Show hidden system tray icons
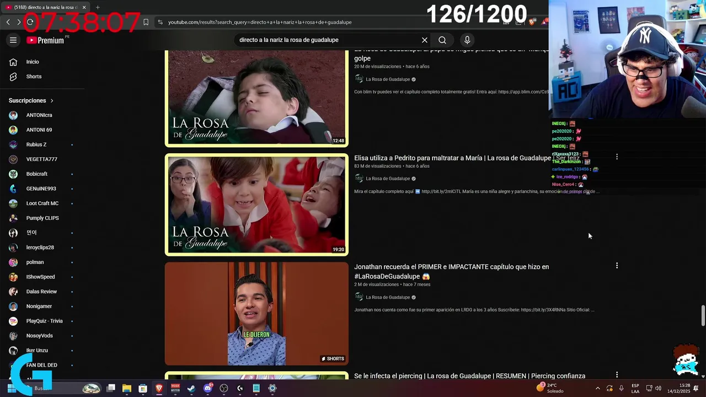The width and height of the screenshot is (706, 397). (597, 388)
